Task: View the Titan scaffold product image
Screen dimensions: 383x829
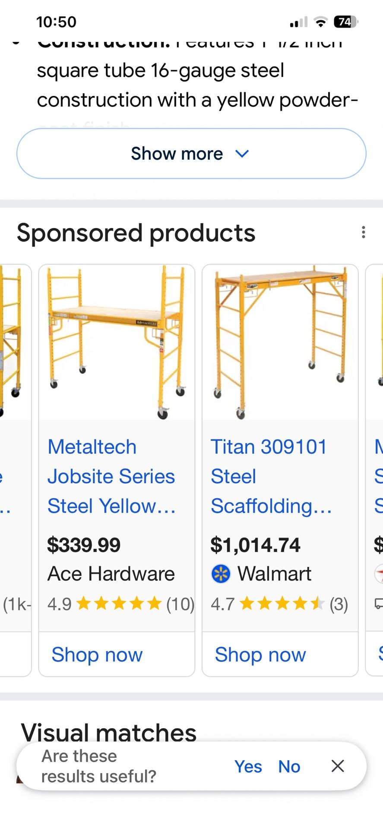Action: pos(280,342)
